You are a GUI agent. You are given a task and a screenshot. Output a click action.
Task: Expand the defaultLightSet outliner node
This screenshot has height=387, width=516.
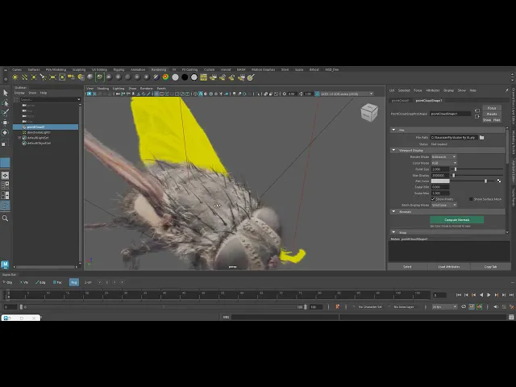pyautogui.click(x=19, y=138)
